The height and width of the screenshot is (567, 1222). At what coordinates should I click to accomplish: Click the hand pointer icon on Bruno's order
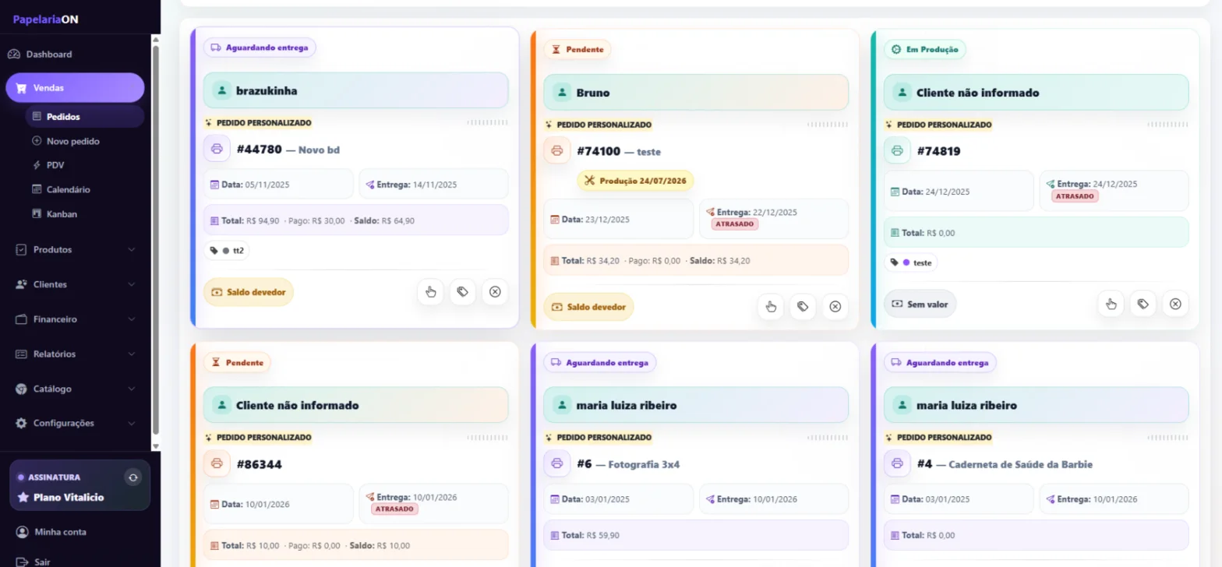(x=771, y=307)
